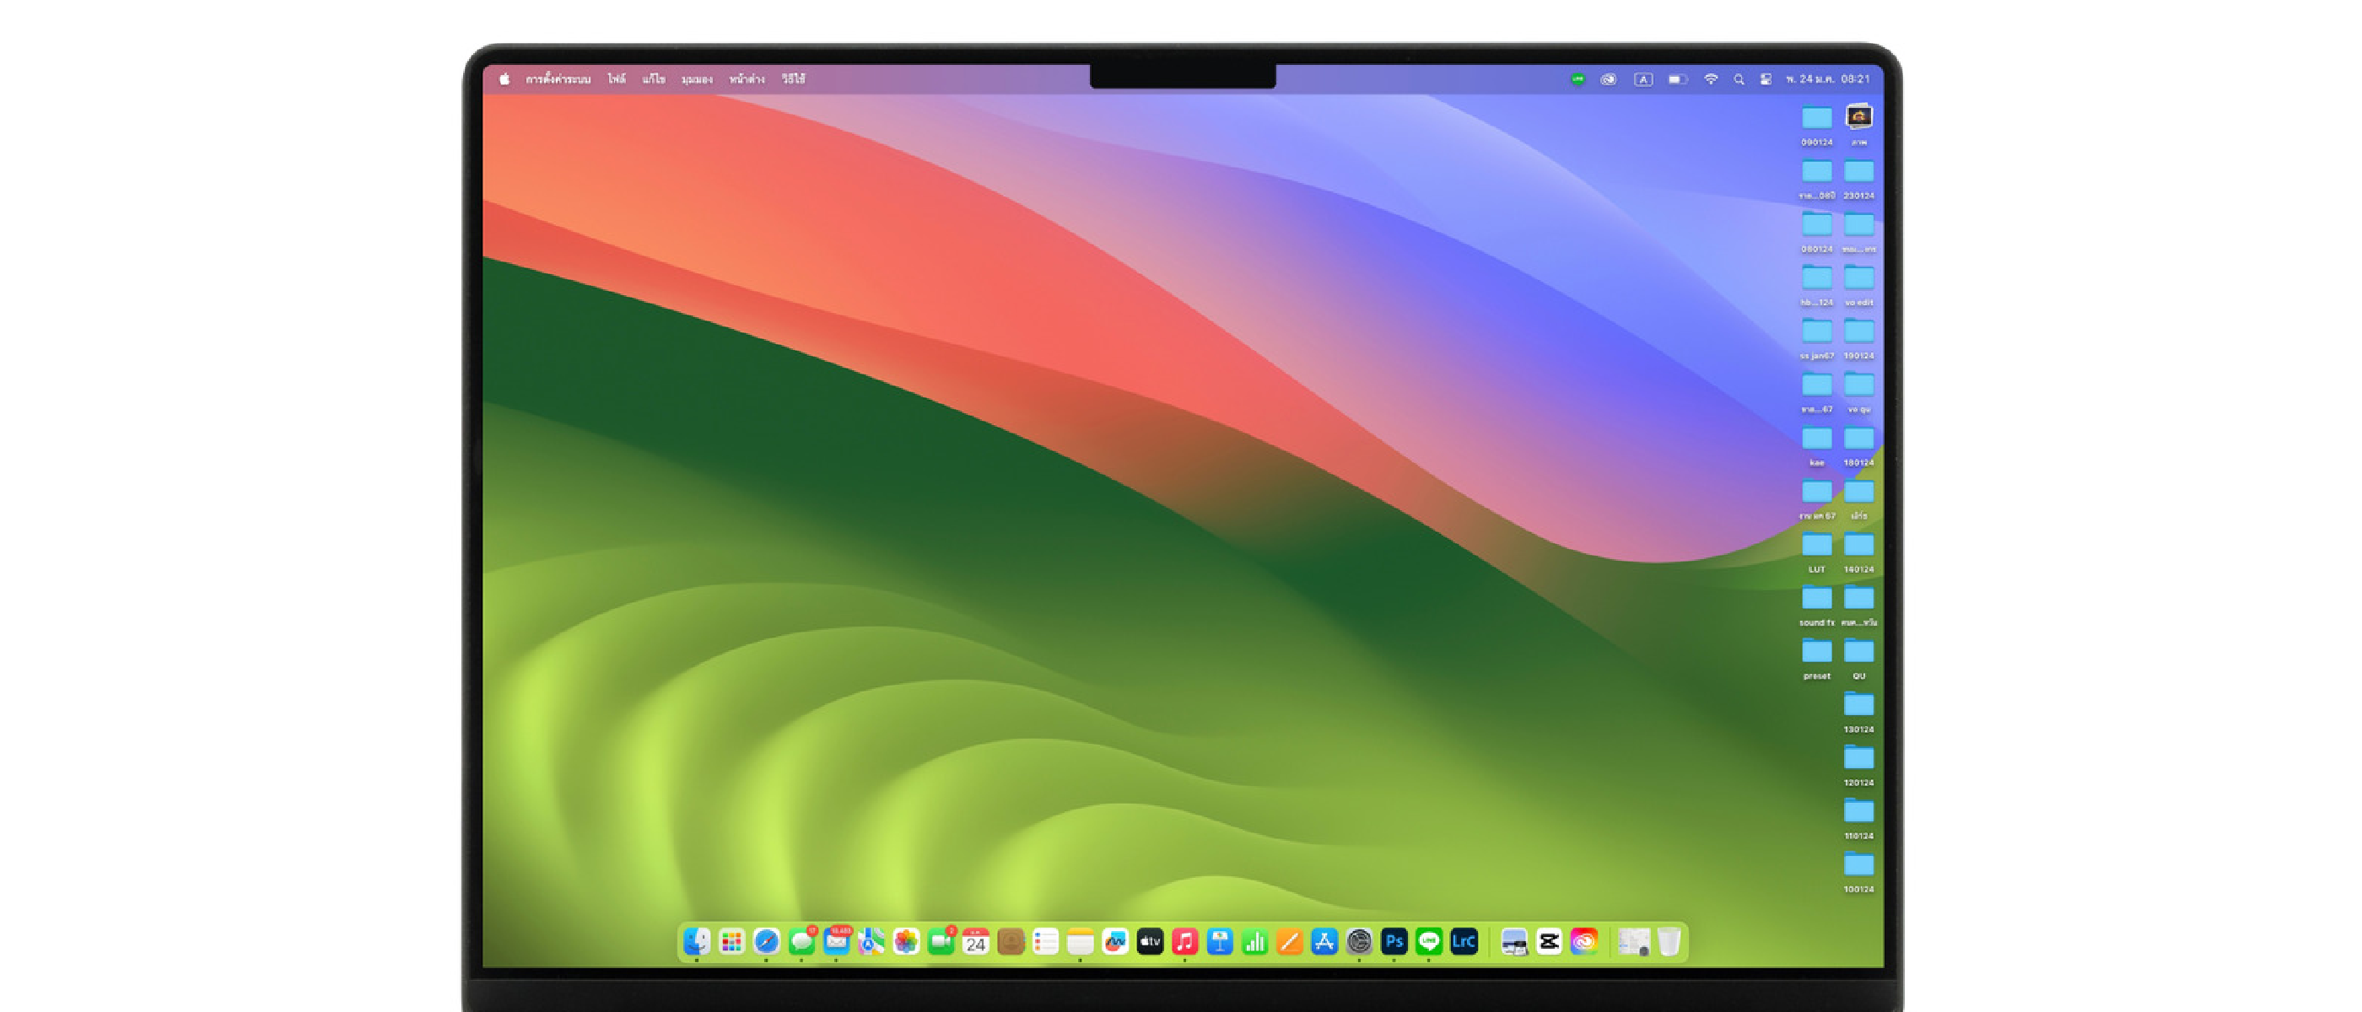Open Mail with unread badge

click(836, 941)
